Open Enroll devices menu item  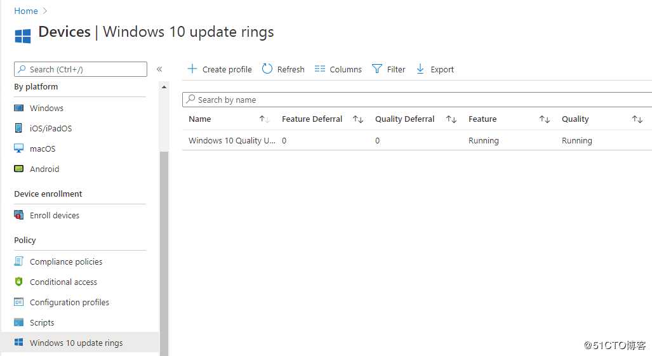point(55,215)
